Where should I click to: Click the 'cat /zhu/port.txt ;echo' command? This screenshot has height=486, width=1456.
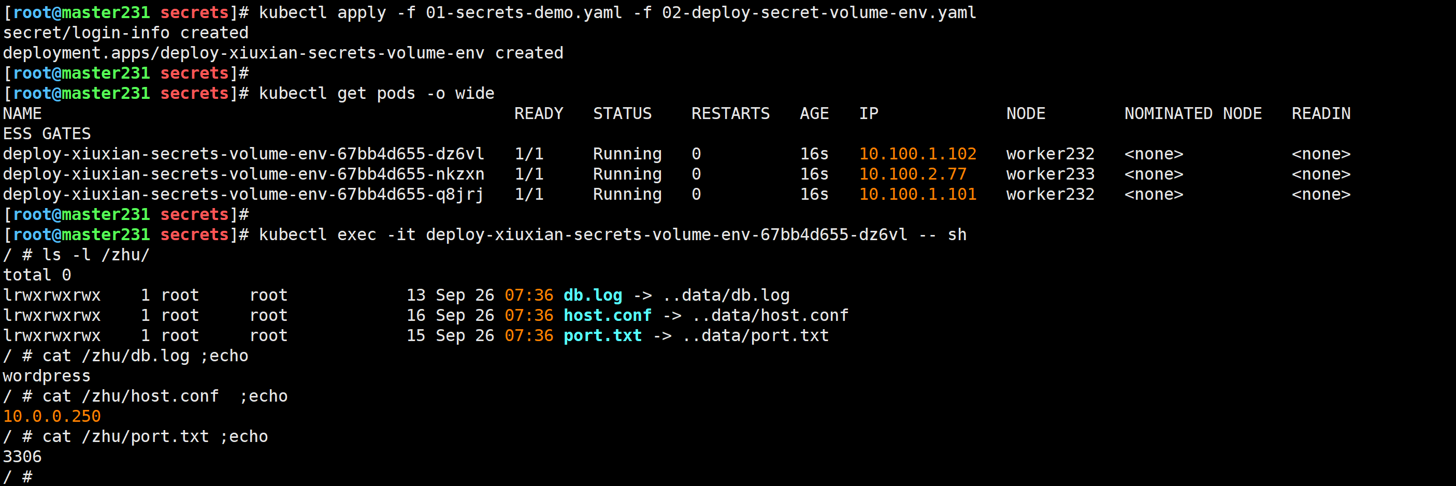point(155,437)
